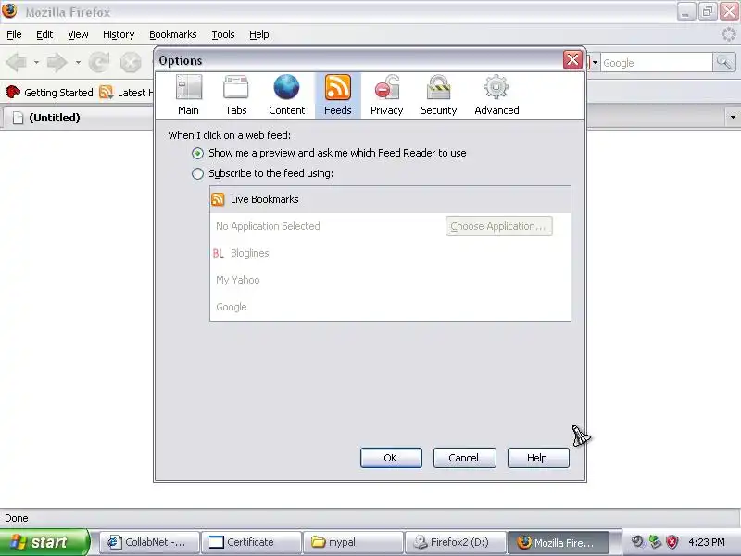This screenshot has width=741, height=556.
Task: Click the No Application Selected entry
Action: click(268, 226)
